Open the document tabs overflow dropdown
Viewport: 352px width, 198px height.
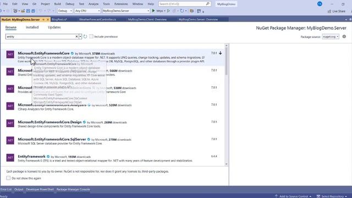[x=346, y=20]
